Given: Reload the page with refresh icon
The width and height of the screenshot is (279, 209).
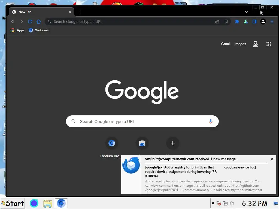Looking at the screenshot, I should (30, 21).
